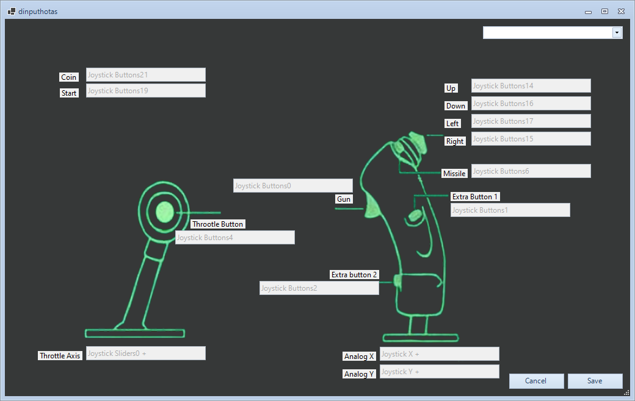The height and width of the screenshot is (401, 635).
Task: Click the window resize grip at bottom corner
Action: pos(626,392)
